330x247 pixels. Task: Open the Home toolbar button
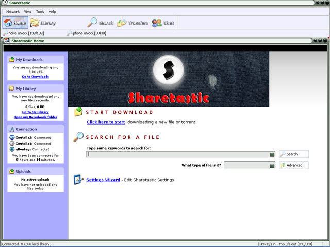click(x=15, y=23)
